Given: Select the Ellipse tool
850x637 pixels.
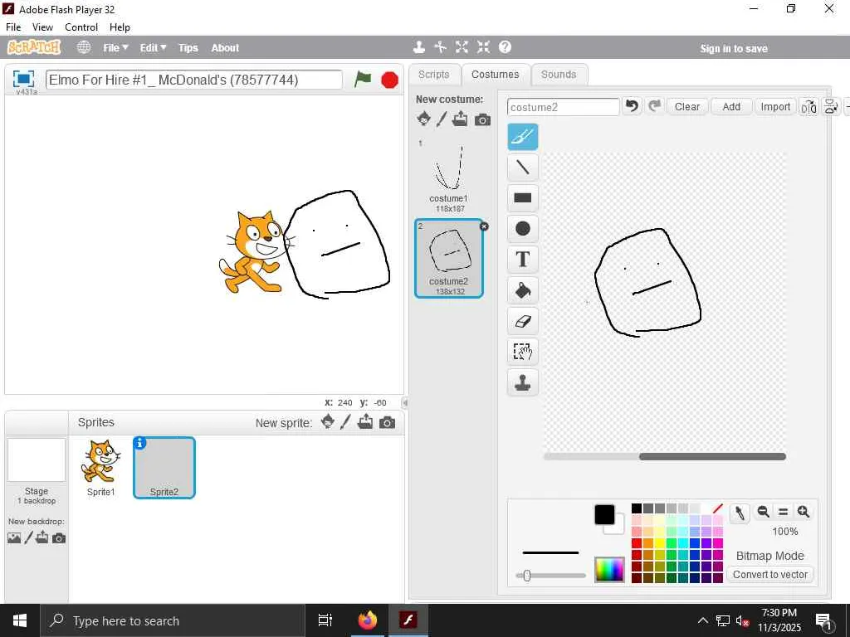Looking at the screenshot, I should 523,229.
